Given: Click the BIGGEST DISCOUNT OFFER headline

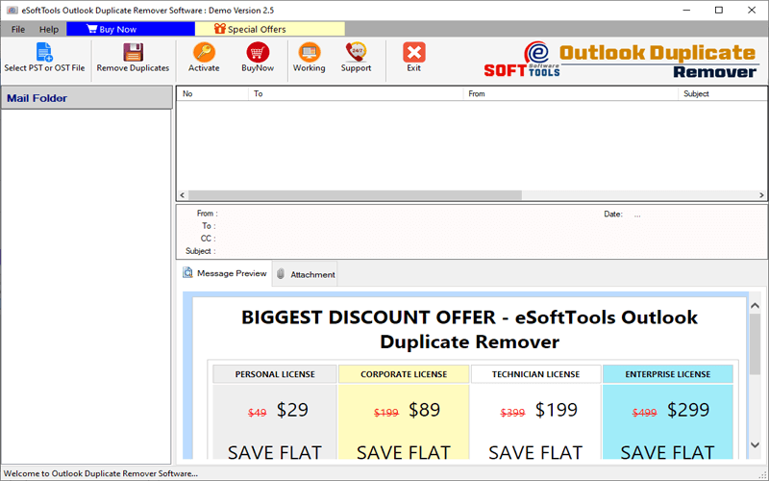Looking at the screenshot, I should [469, 329].
